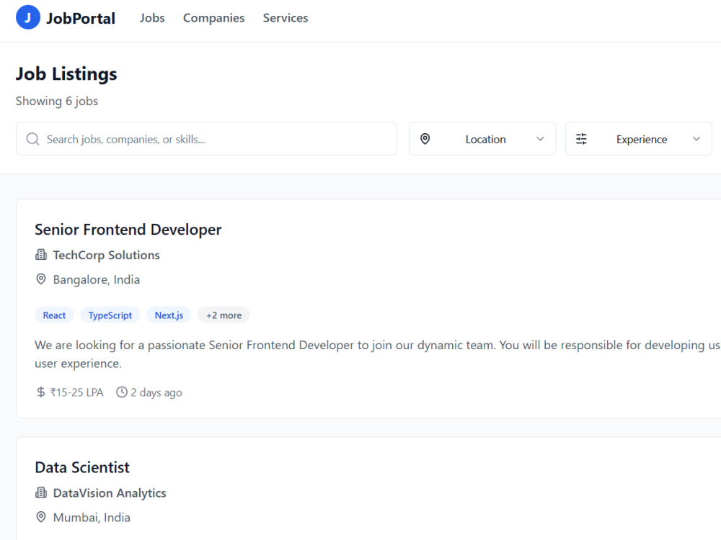The image size is (721, 540).
Task: Click the sliders icon in Experience filter
Action: 581,139
